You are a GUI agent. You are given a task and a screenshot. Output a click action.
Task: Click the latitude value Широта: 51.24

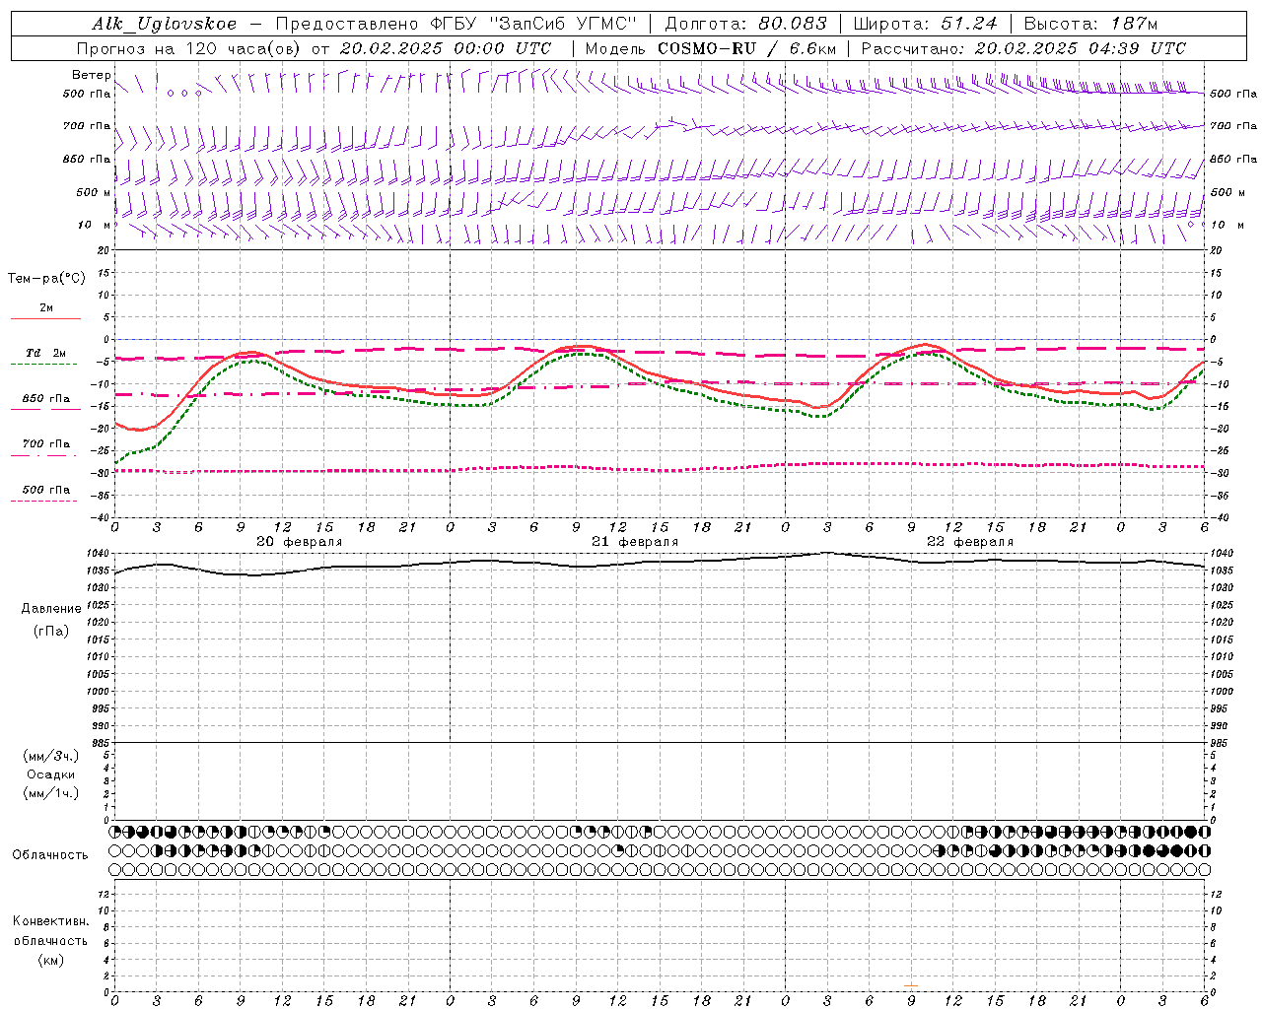click(x=925, y=24)
